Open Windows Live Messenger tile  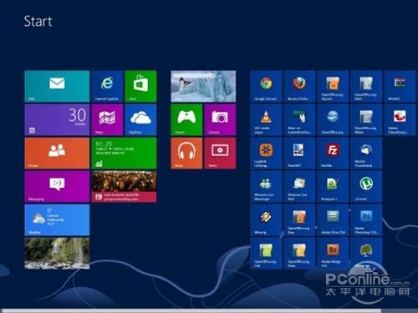click(x=266, y=186)
